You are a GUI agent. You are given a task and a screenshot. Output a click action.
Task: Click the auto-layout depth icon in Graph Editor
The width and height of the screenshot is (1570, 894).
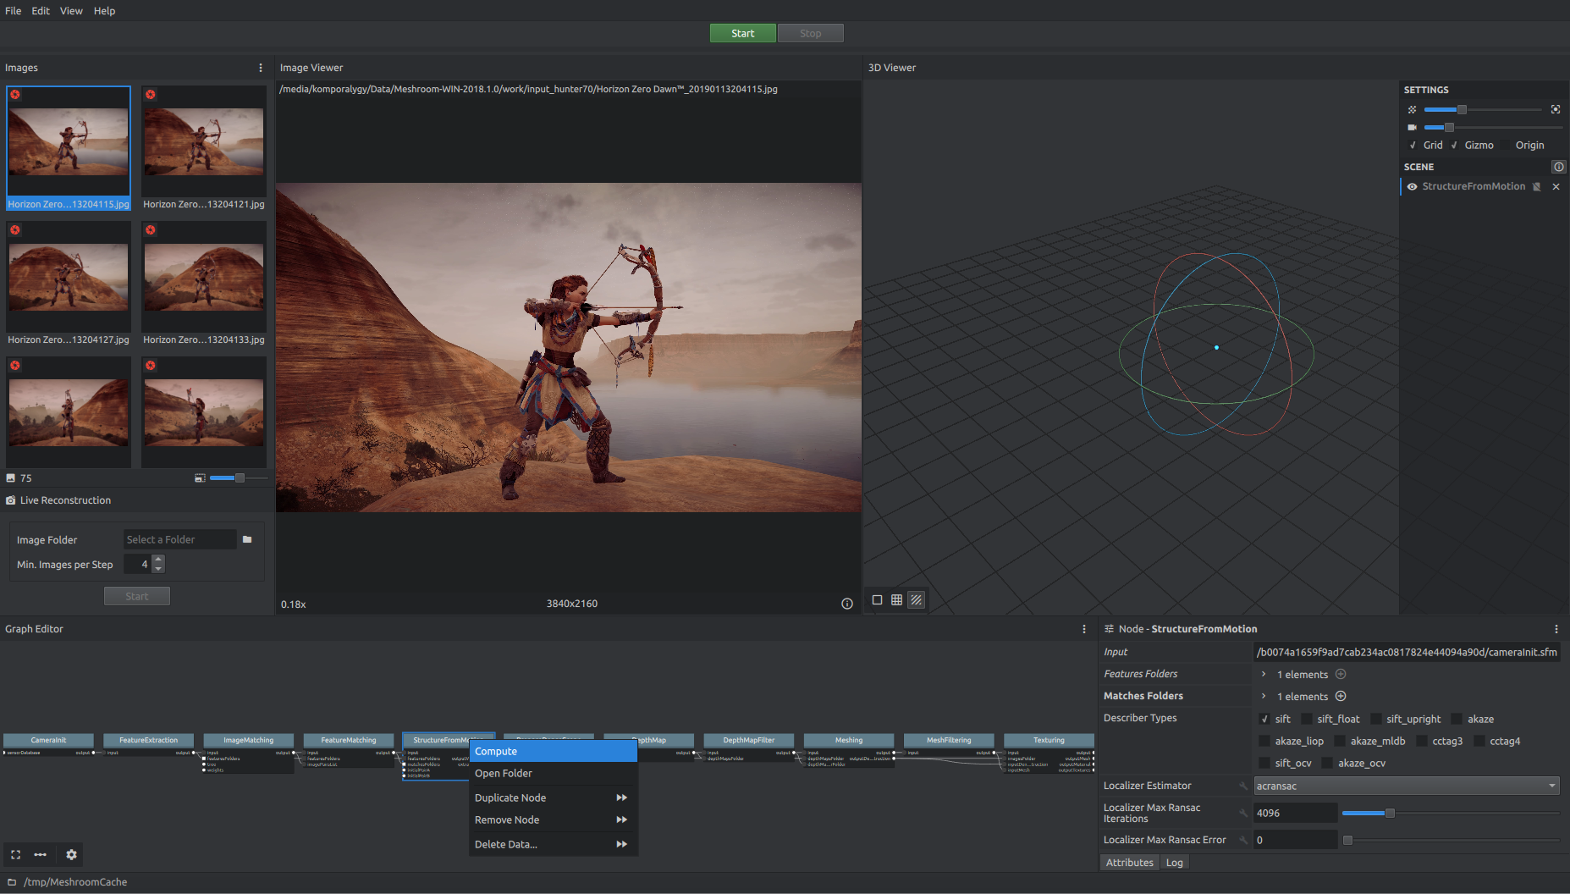point(41,855)
